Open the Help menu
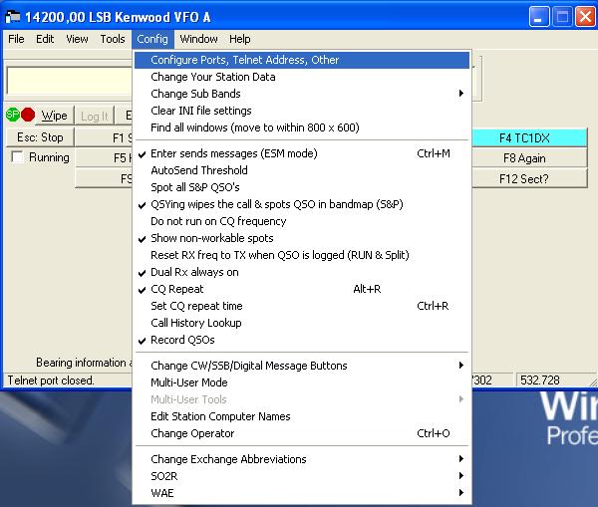Image resolution: width=598 pixels, height=507 pixels. tap(240, 39)
